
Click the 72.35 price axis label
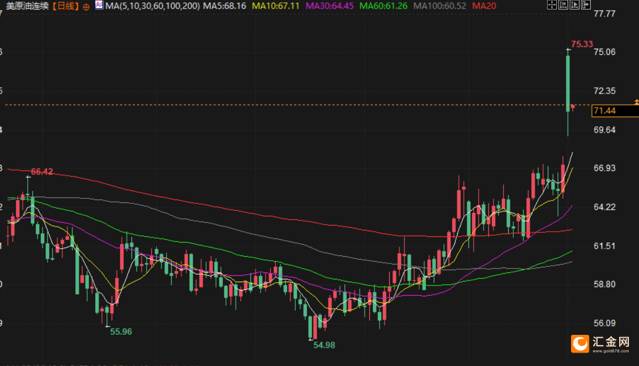click(x=604, y=91)
